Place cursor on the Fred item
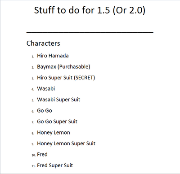 tap(42, 154)
